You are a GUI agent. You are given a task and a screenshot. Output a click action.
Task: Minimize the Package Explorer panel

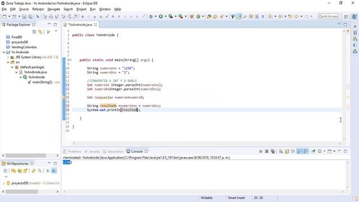(x=49, y=24)
